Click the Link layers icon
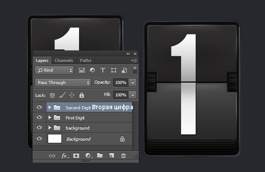The width and height of the screenshot is (265, 172). point(52,156)
